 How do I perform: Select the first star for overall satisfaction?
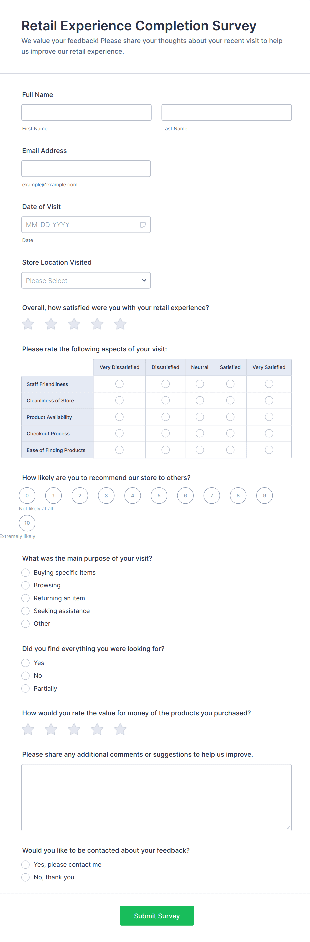tap(28, 324)
